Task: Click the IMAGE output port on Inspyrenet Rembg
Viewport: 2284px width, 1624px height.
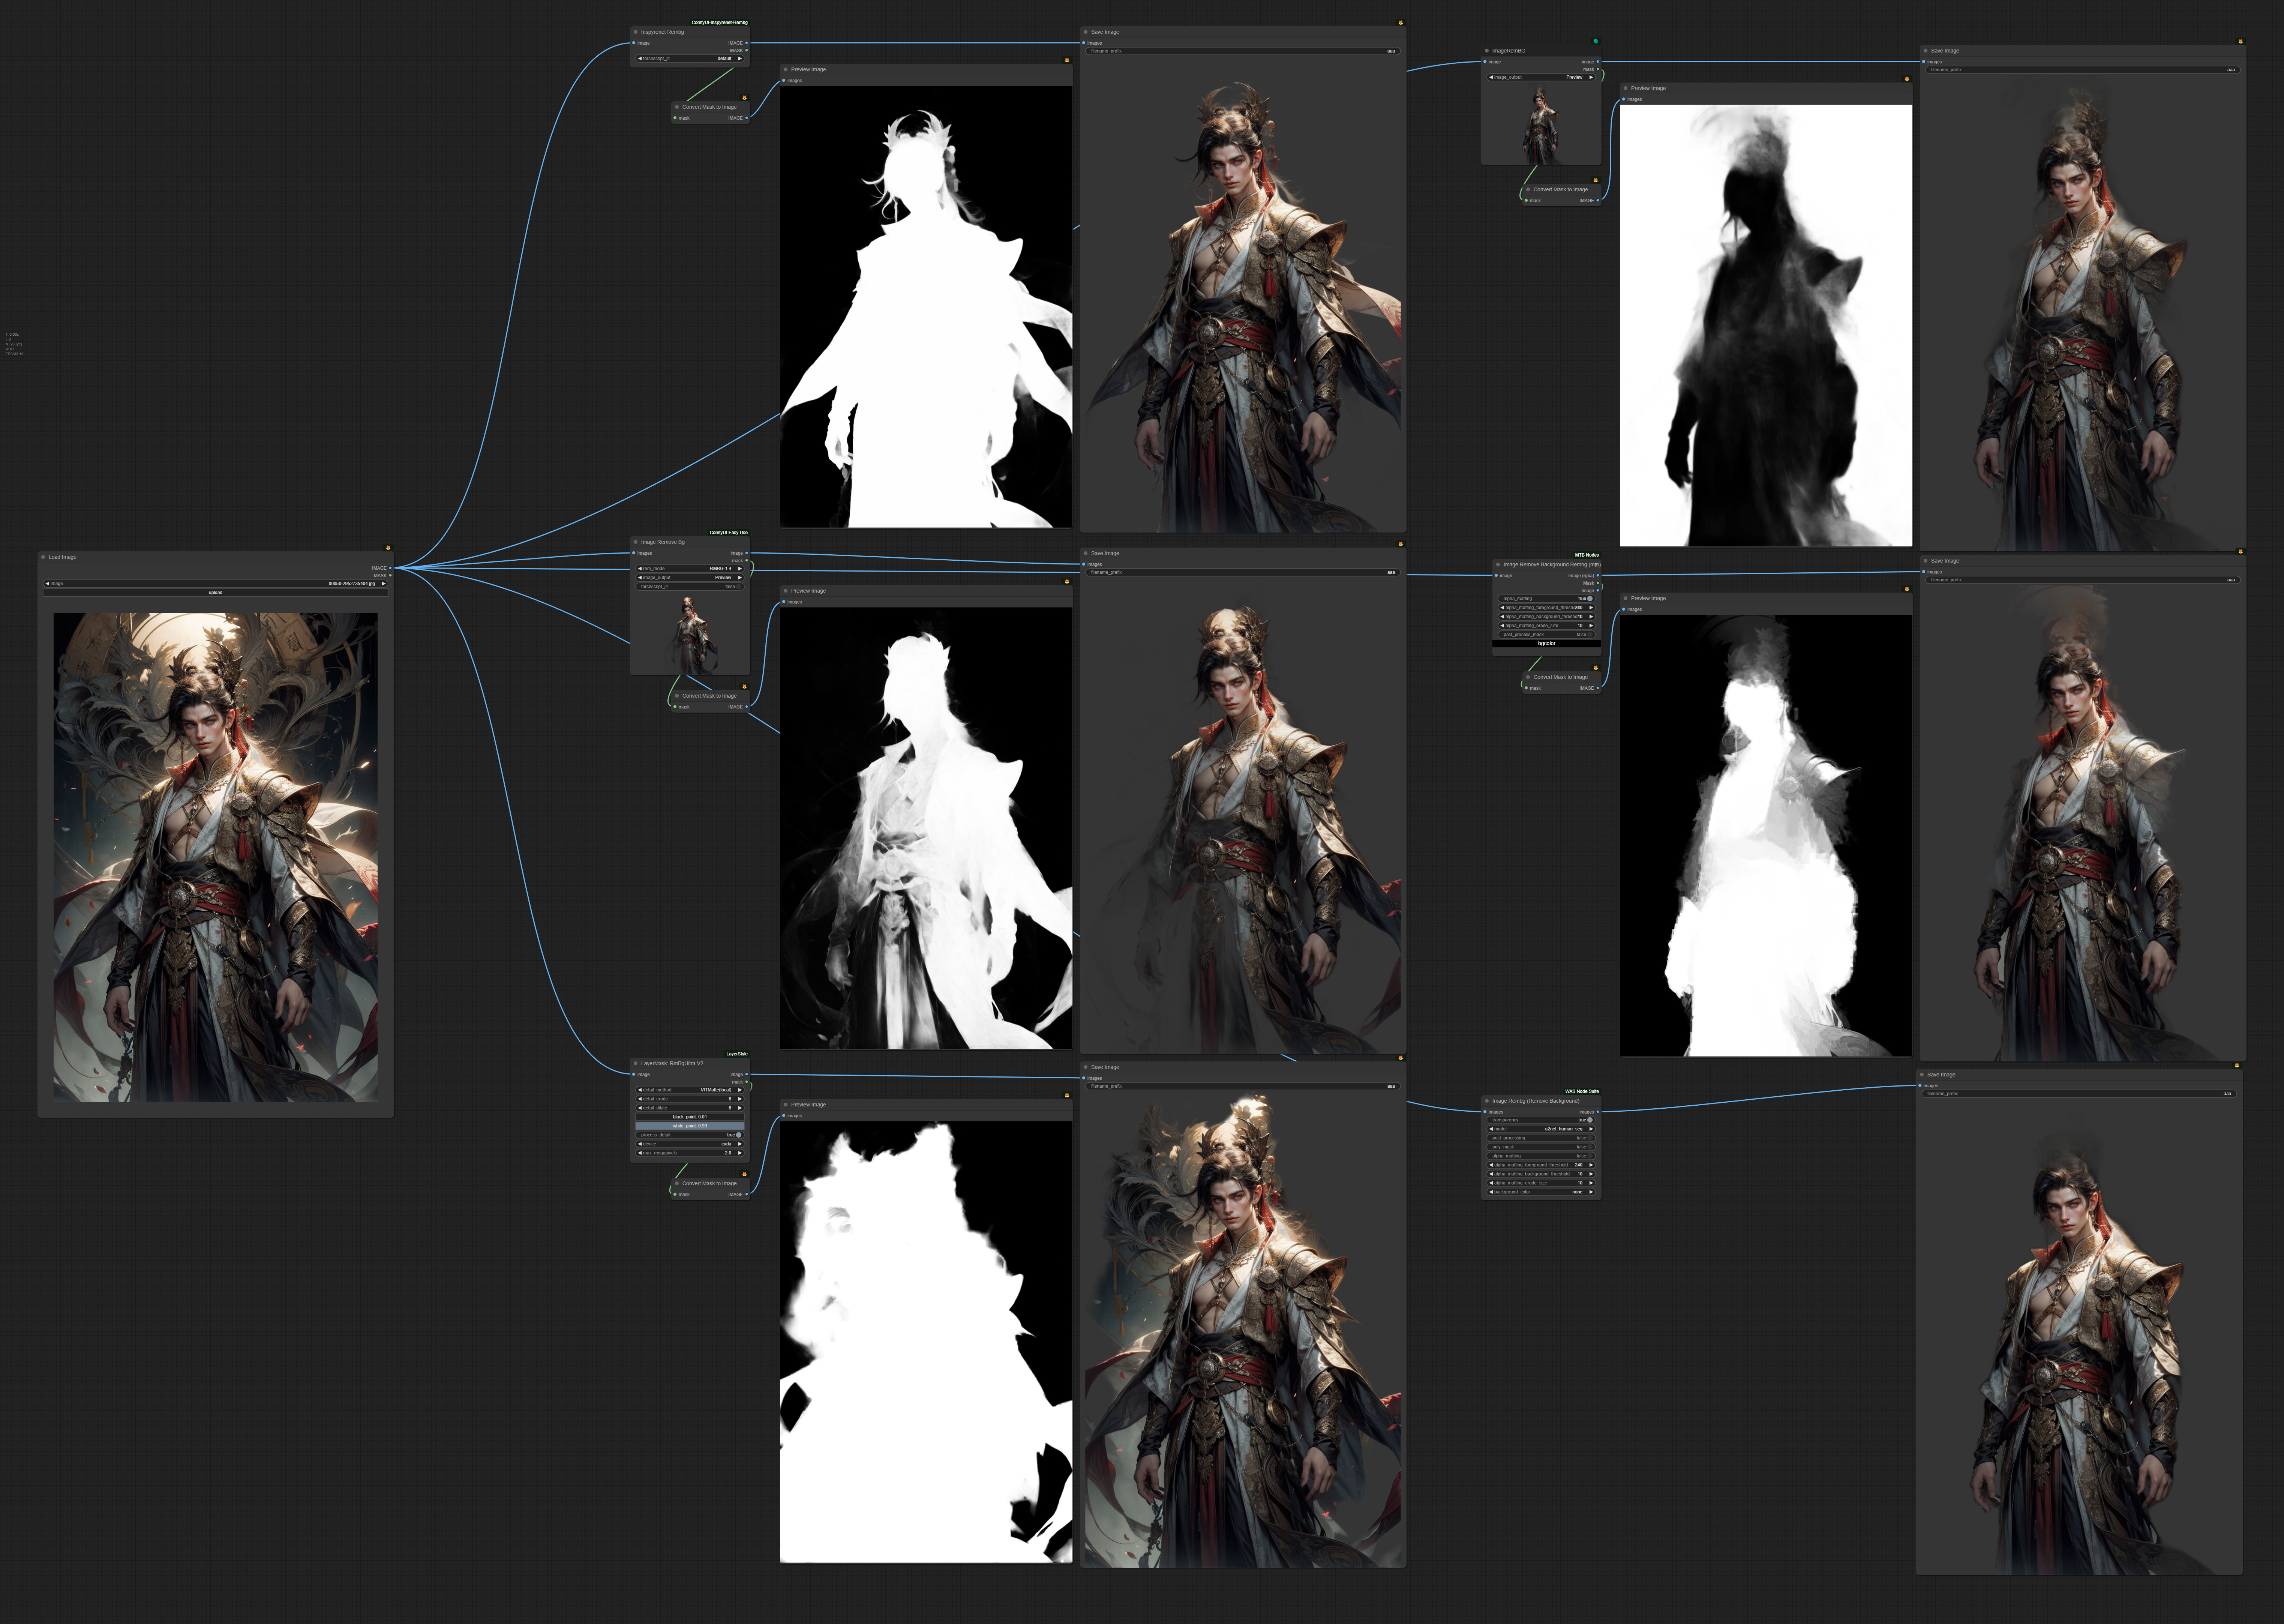Action: click(747, 43)
